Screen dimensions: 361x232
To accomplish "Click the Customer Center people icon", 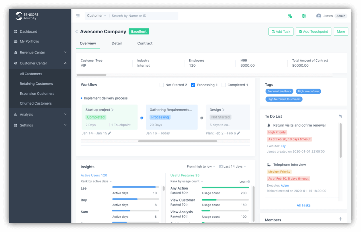I will tap(16, 63).
